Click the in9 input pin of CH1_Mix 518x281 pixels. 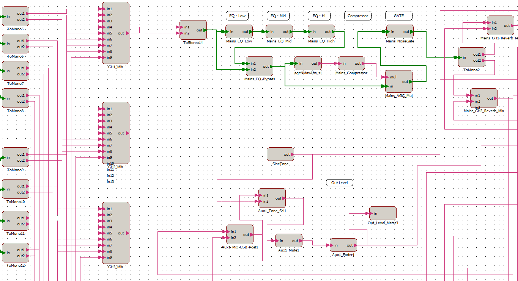point(101,58)
